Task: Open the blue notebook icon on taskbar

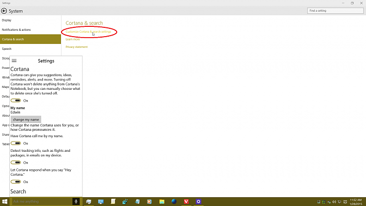Action: point(137,201)
